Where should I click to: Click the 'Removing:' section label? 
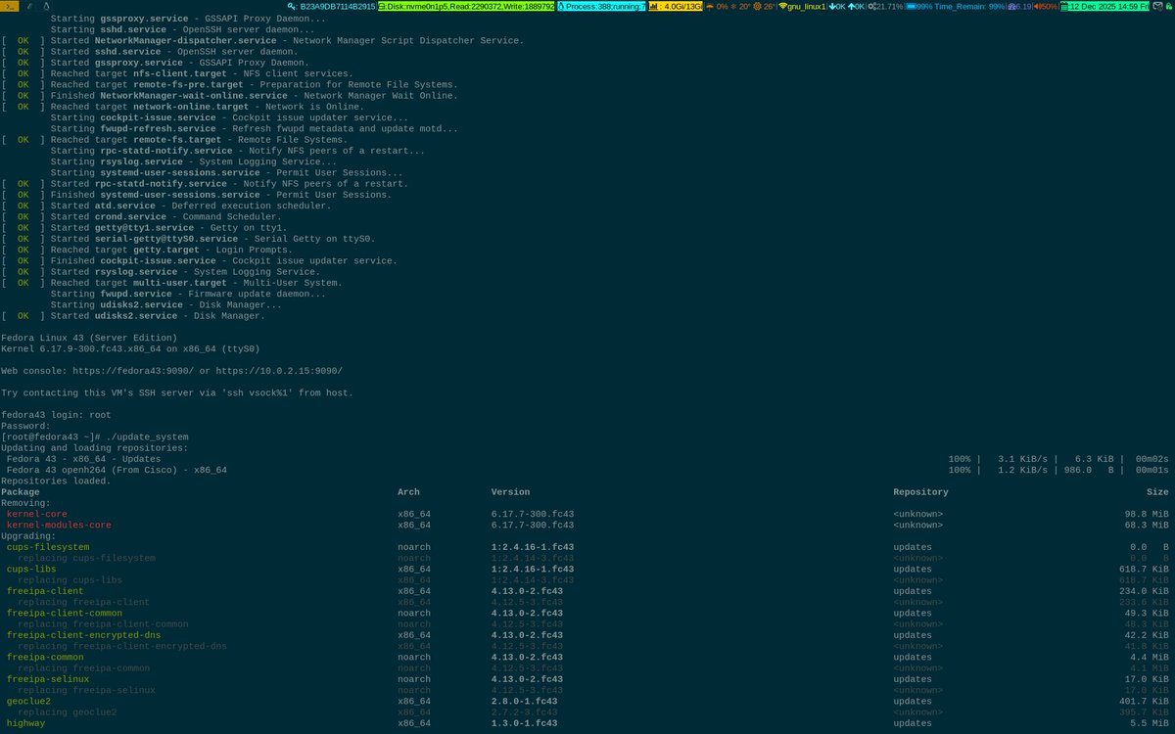click(25, 503)
